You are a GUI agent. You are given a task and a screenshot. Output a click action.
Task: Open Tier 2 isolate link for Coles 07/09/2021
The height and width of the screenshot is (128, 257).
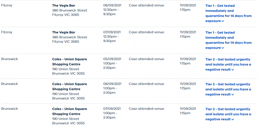(x=228, y=114)
